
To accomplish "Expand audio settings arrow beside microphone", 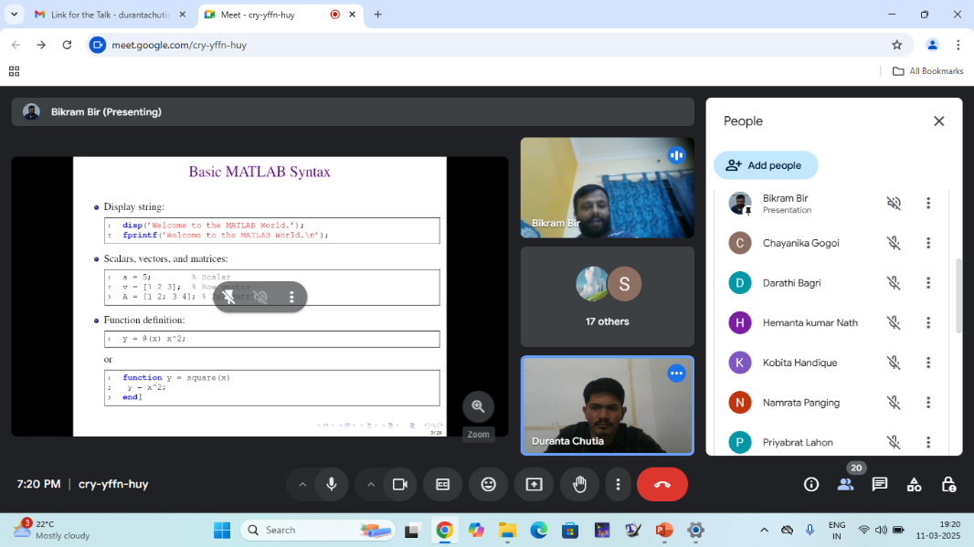I will click(x=302, y=484).
